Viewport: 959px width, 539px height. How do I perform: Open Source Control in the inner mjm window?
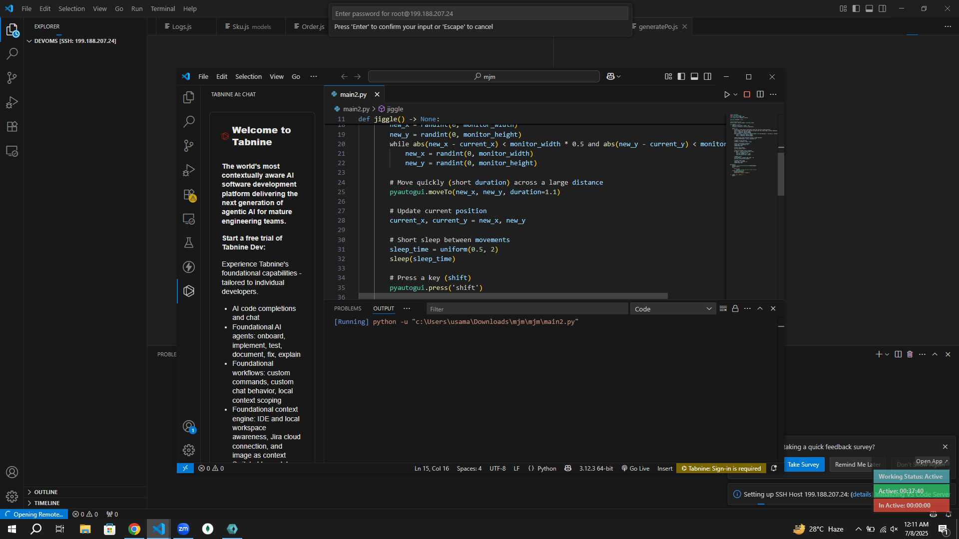(189, 146)
